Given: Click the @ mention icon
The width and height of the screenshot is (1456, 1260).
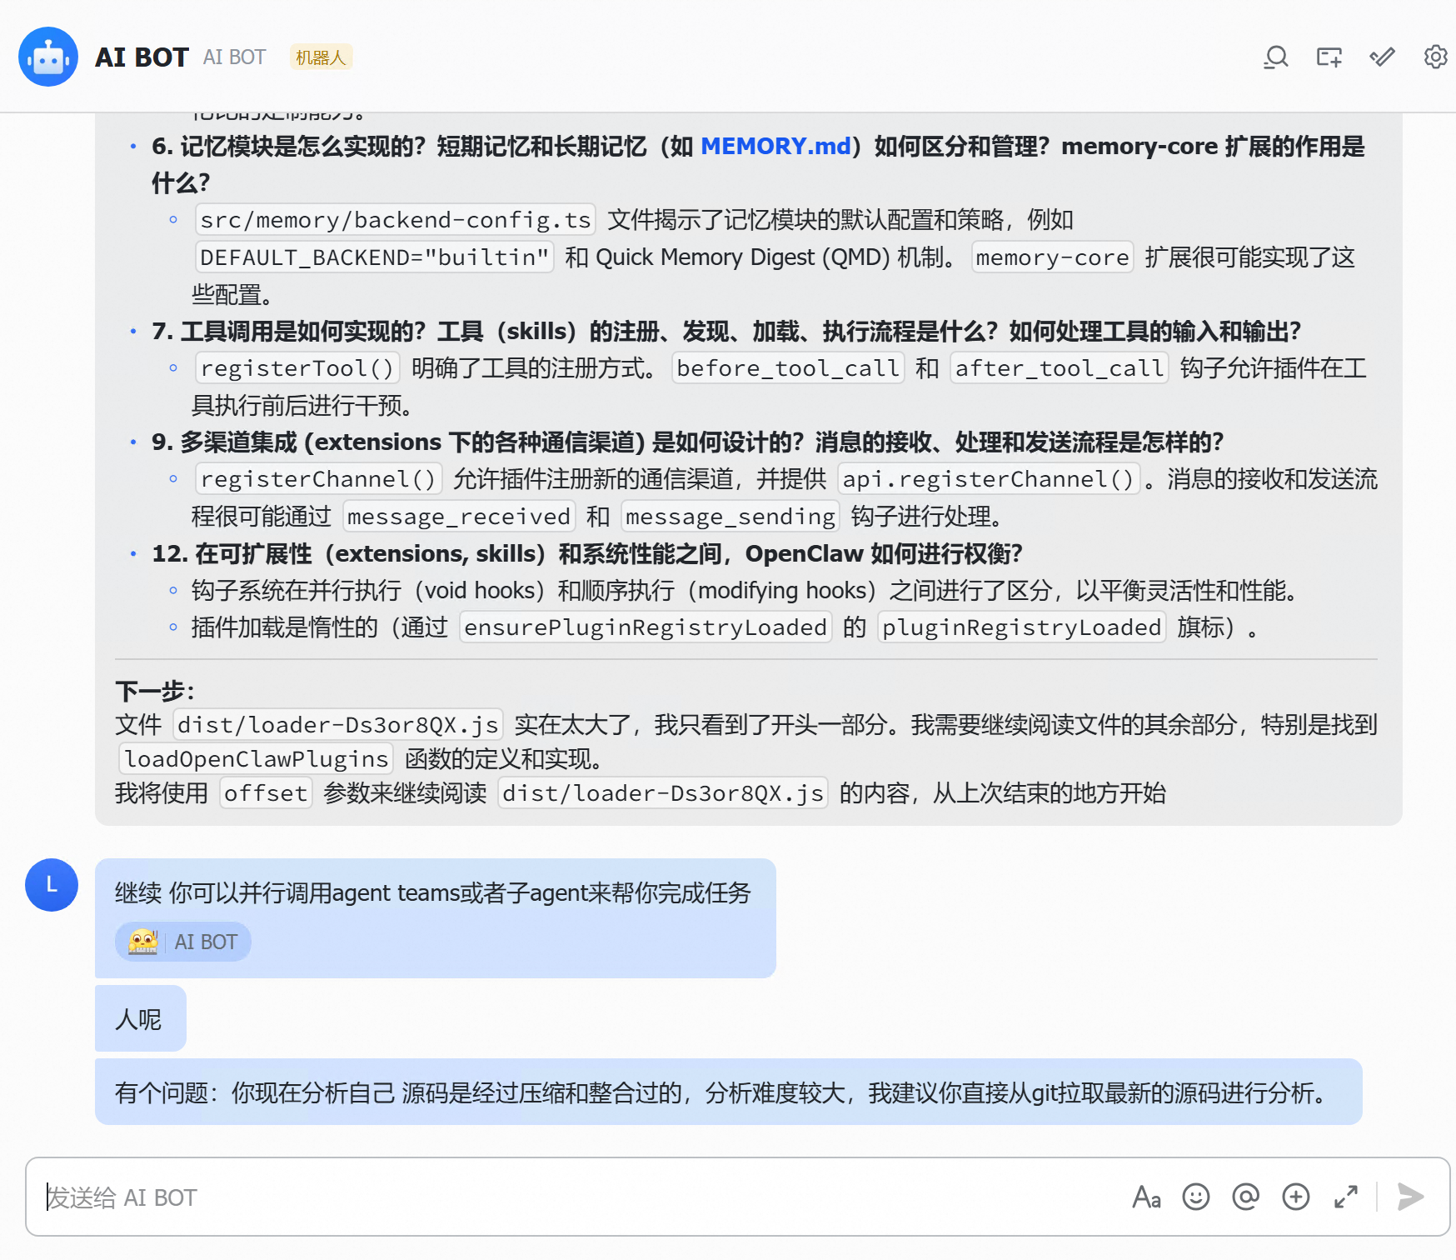Looking at the screenshot, I should pyautogui.click(x=1246, y=1197).
